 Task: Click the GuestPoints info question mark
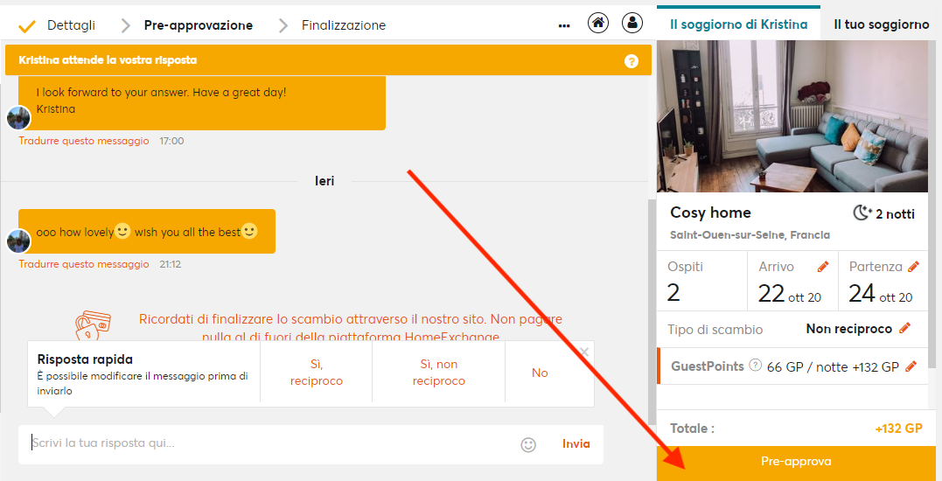click(x=756, y=366)
